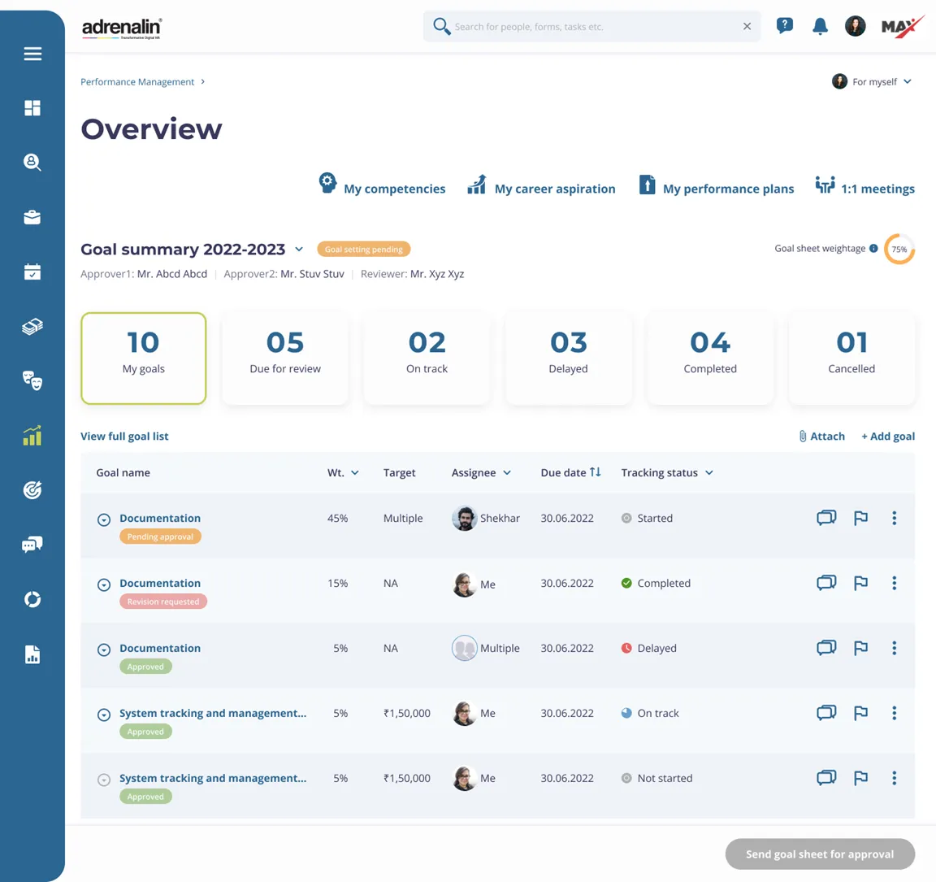Expand the Delayed Documentation row
The width and height of the screenshot is (936, 882).
click(x=104, y=650)
